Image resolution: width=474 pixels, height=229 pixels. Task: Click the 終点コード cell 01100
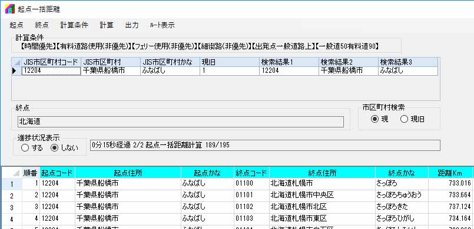pyautogui.click(x=251, y=184)
